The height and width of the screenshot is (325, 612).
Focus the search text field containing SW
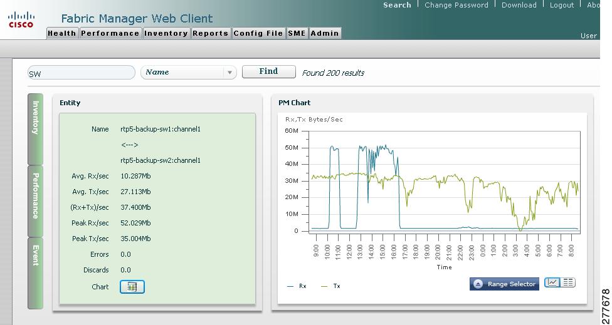coord(81,73)
